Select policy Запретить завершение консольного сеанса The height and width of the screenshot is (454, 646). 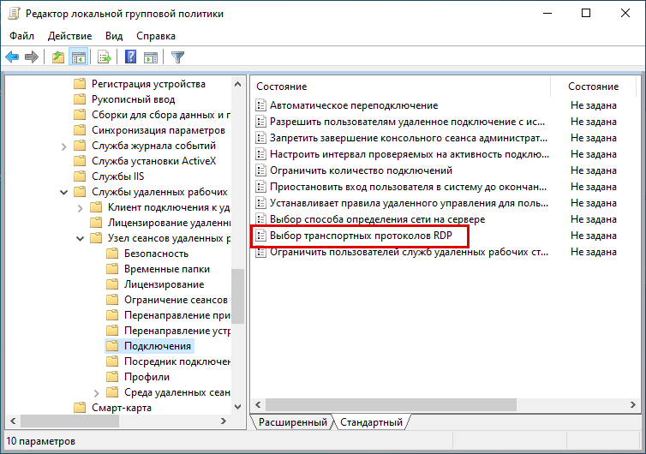(409, 138)
